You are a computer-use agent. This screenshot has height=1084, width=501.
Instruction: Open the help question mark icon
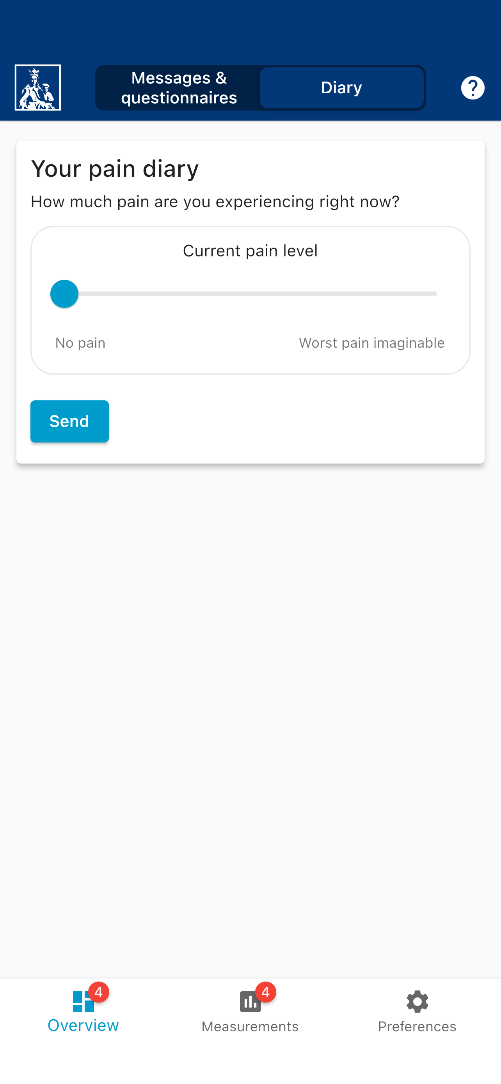473,87
